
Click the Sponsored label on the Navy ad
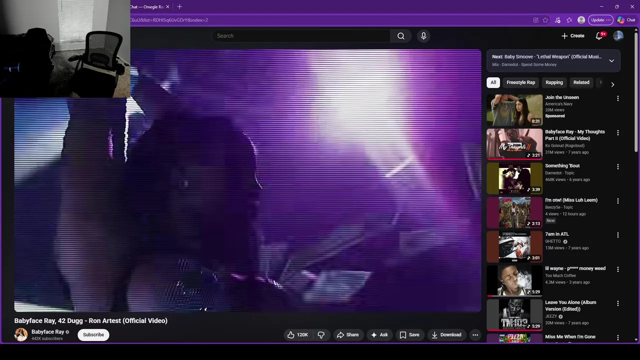coord(555,116)
